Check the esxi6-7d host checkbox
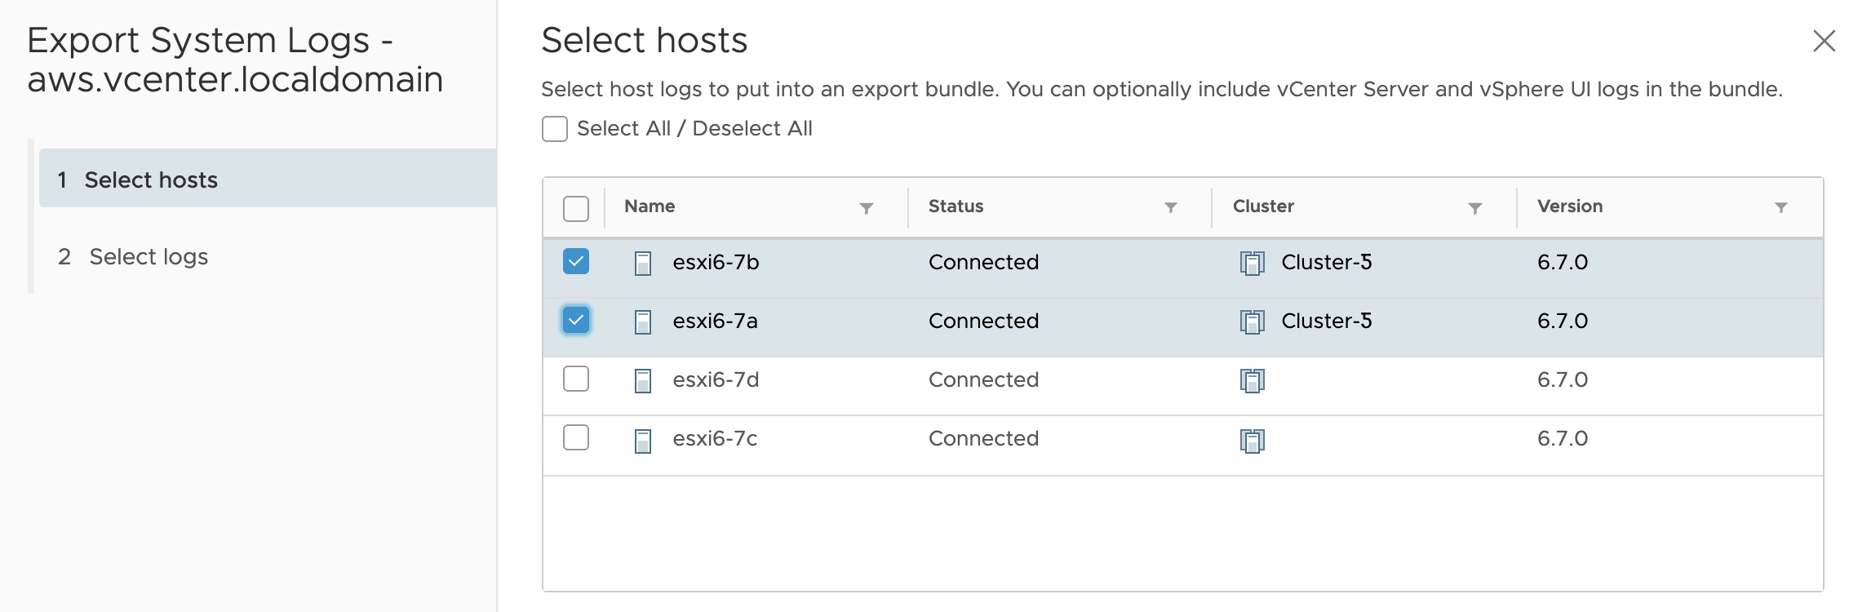The width and height of the screenshot is (1849, 612). tap(576, 379)
